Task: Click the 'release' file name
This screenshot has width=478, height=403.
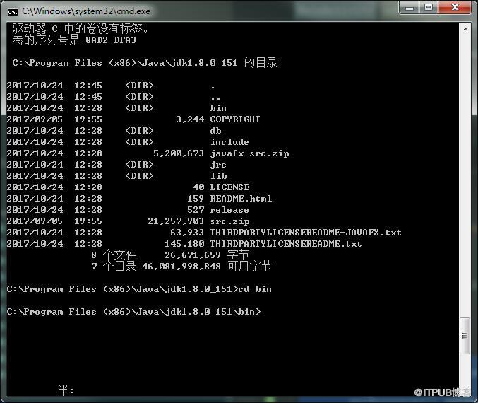Action: coord(229,210)
